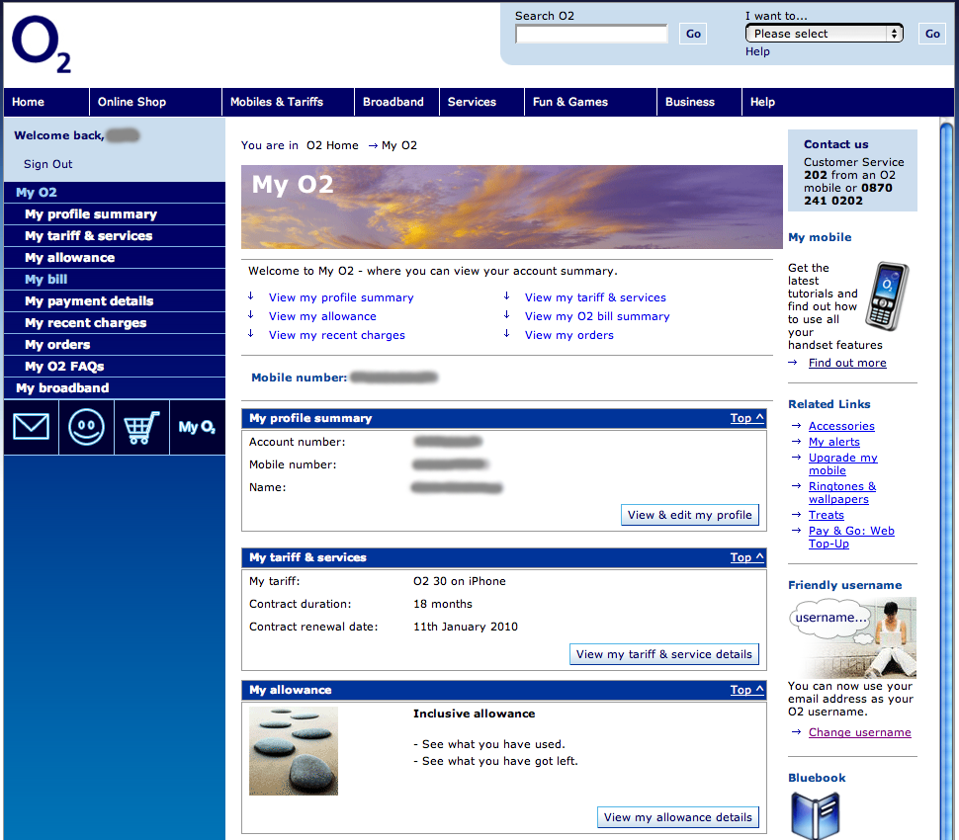Select My orders in sidebar

pos(115,344)
